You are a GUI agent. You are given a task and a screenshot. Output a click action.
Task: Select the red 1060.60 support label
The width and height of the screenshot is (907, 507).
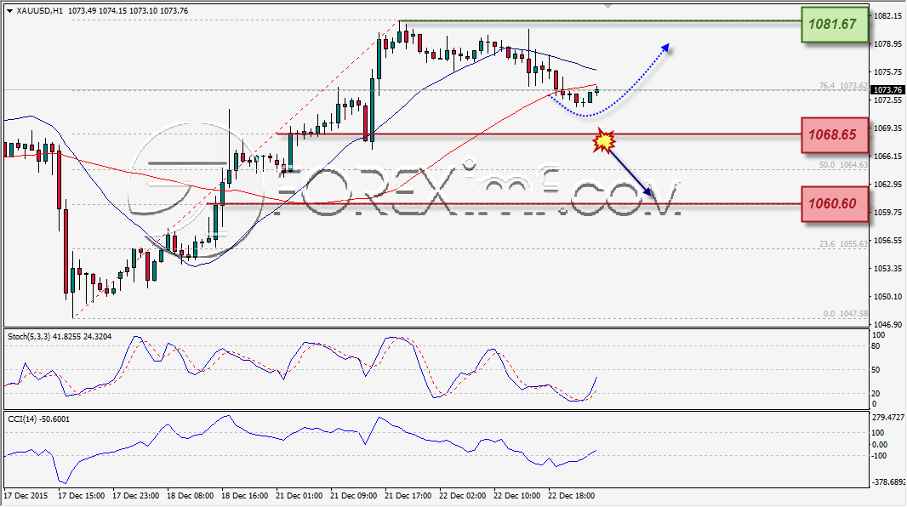pyautogui.click(x=835, y=203)
